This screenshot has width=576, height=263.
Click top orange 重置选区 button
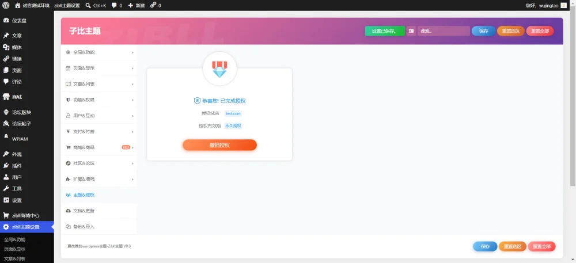(x=510, y=31)
